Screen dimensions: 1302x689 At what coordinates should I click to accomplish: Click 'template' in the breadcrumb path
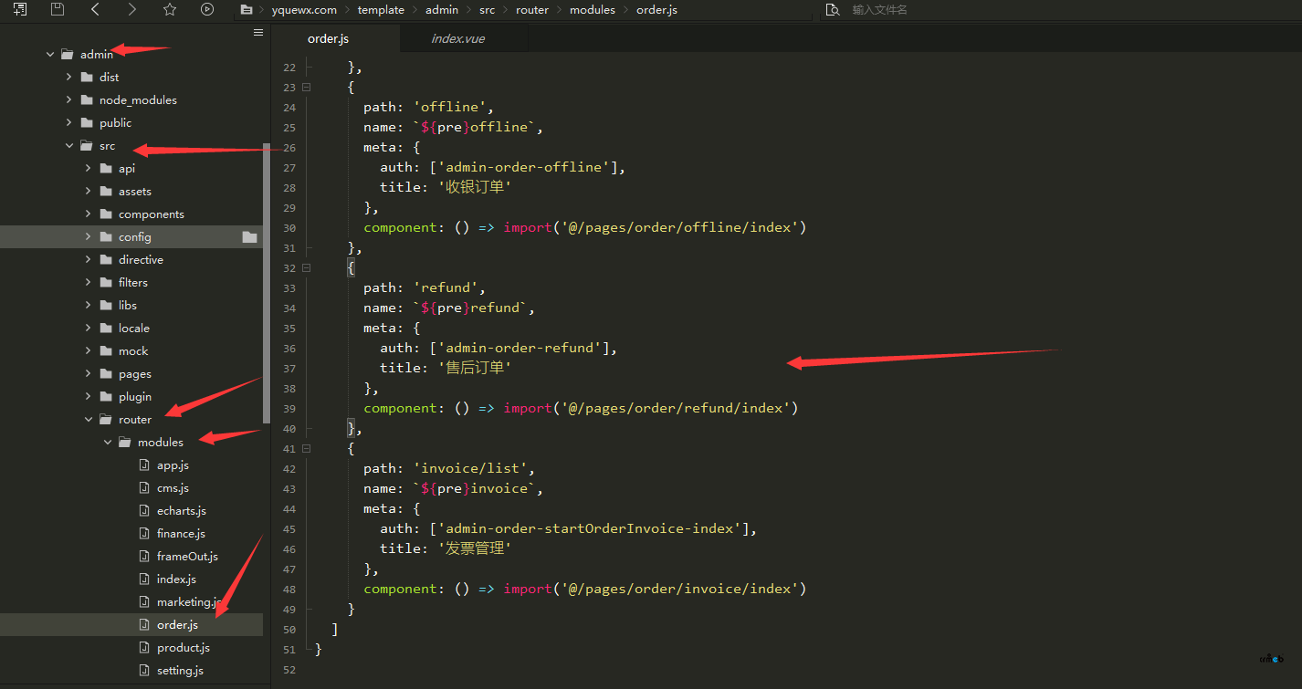click(381, 10)
